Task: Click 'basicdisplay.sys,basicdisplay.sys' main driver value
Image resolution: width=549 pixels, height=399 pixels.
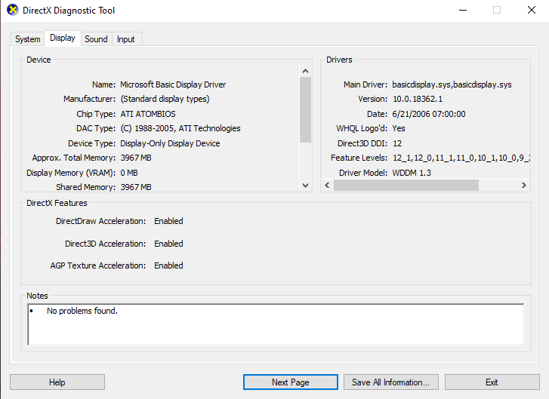Action: [452, 84]
